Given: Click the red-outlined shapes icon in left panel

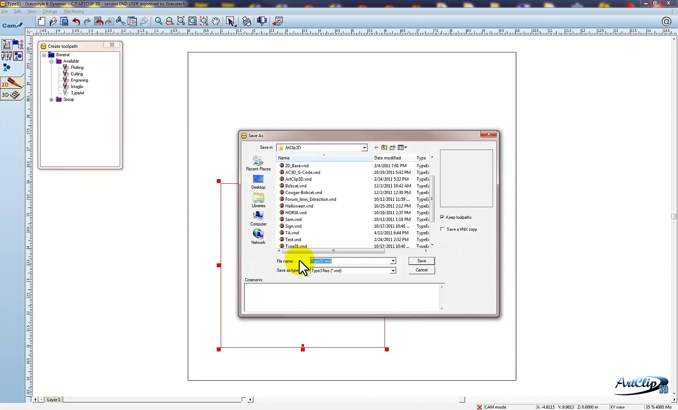Looking at the screenshot, I should click(x=18, y=56).
